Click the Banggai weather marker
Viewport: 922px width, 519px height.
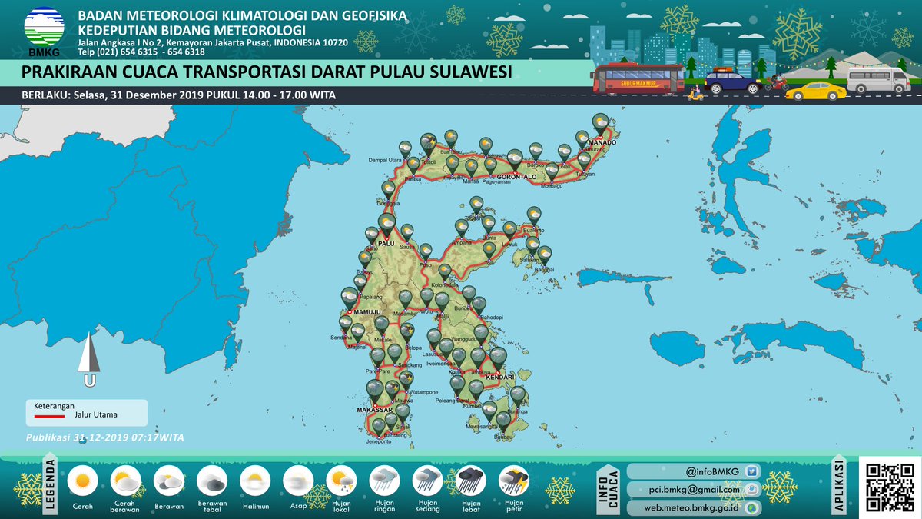[545, 255]
